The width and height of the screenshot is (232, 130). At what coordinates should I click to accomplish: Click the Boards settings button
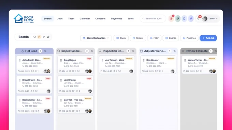[171, 38]
